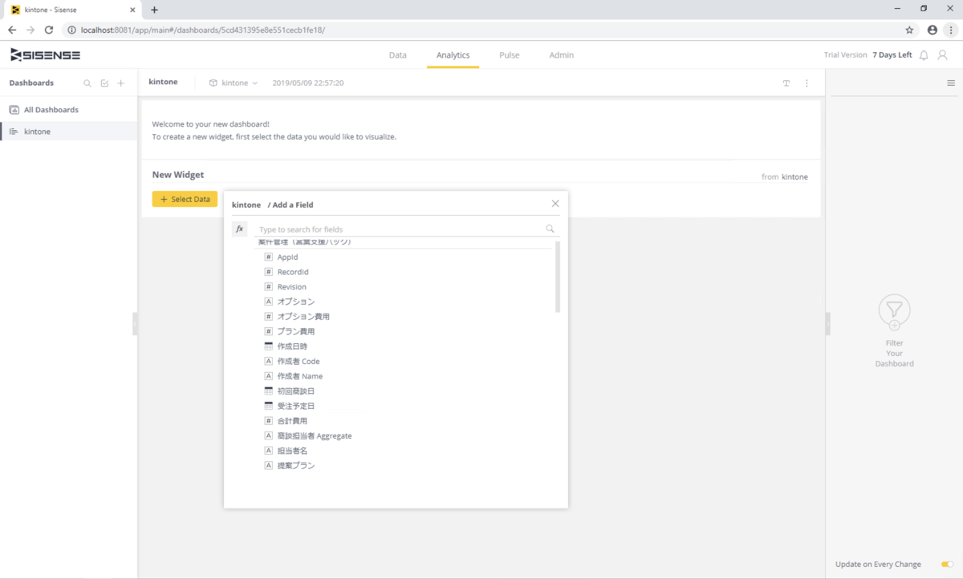Switch to the Analytics tab
This screenshot has height=579, width=963.
coord(453,55)
